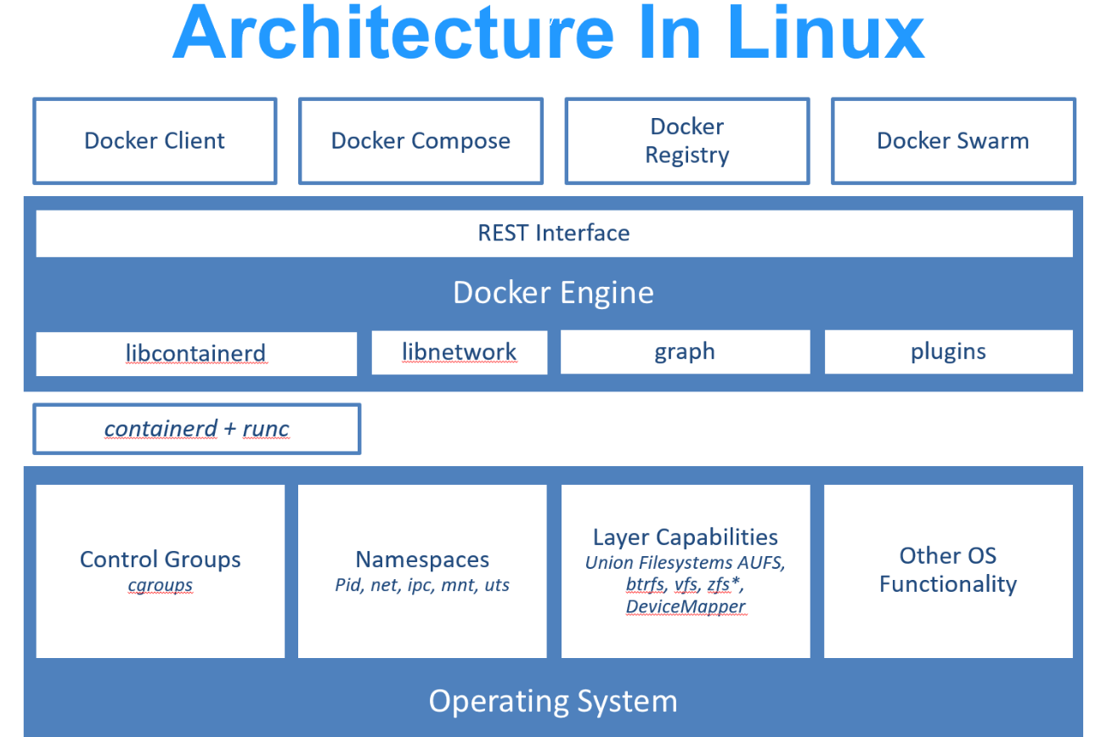Select the Docker Engine label
Image resolution: width=1101 pixels, height=737 pixels.
(554, 293)
